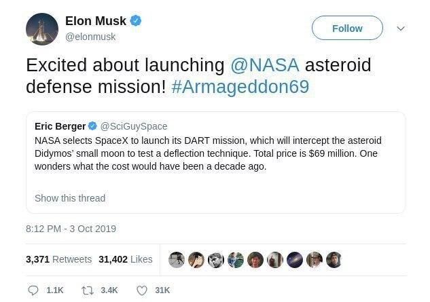Follow Elon Musk

347,28
